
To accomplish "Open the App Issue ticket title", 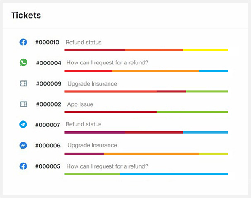I will 80,104.
